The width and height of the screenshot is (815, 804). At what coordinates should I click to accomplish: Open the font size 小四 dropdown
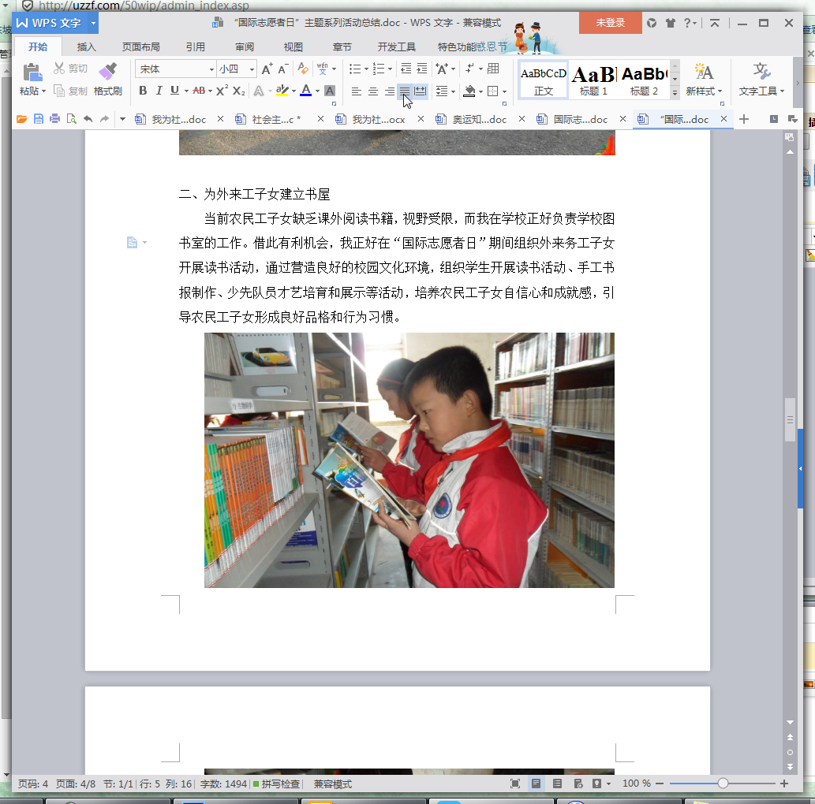coord(252,69)
